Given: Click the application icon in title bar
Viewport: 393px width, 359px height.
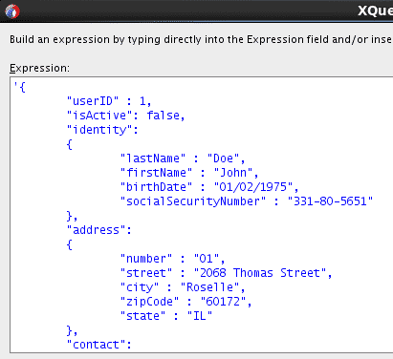Looking at the screenshot, I should [x=12, y=11].
